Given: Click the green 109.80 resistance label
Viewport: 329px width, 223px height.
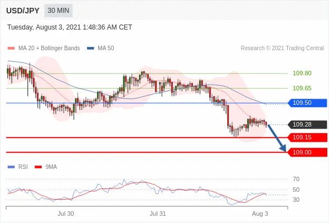Looking at the screenshot, I should [302, 73].
